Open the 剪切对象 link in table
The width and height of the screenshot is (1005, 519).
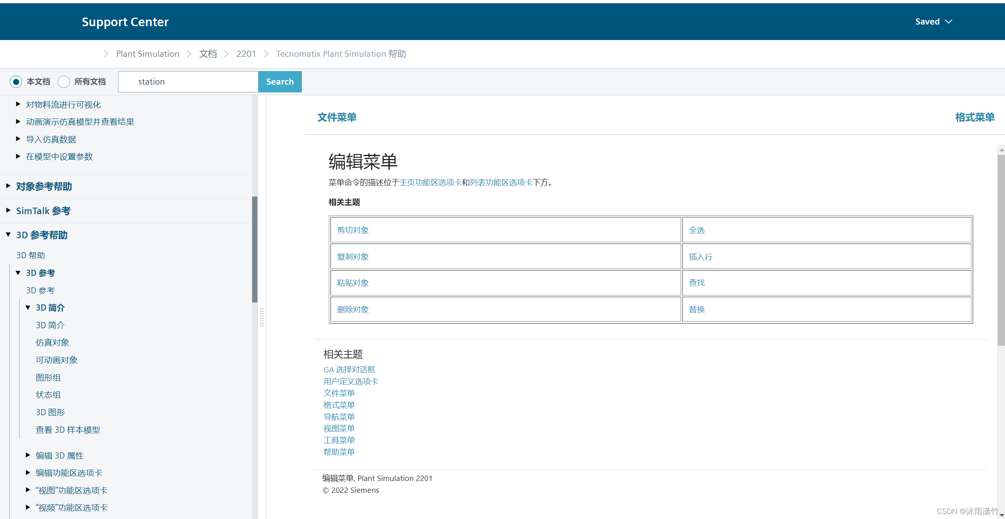click(353, 230)
